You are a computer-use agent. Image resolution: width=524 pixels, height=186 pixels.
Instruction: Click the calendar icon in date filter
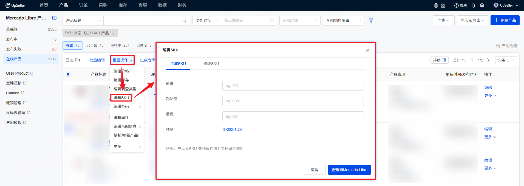point(272,21)
